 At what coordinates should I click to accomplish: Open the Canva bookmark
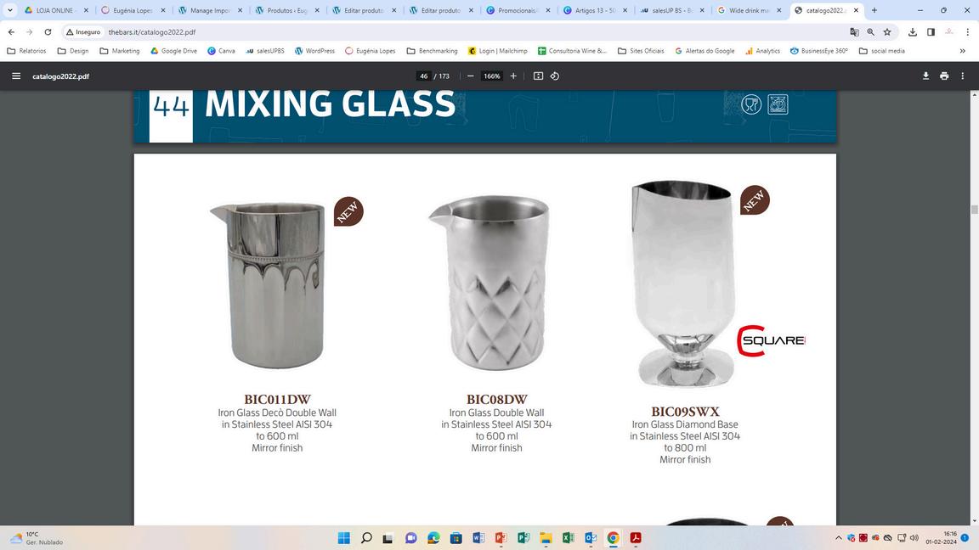[x=221, y=51]
